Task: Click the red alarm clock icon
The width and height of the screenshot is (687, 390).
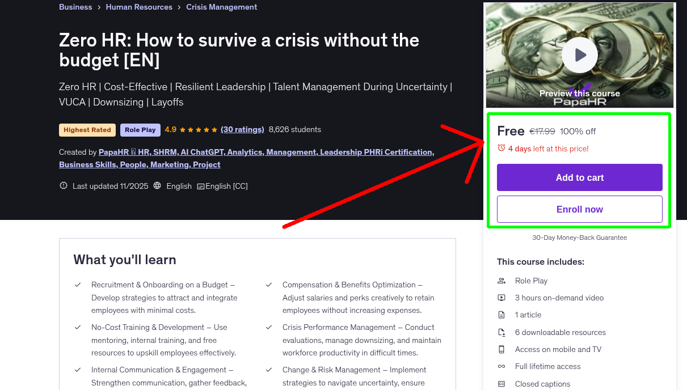Action: click(501, 147)
